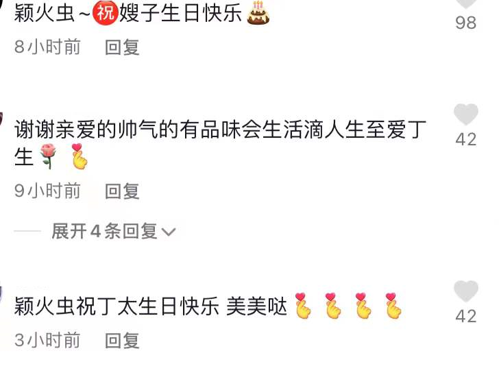
Task: Expand 展开4条回复 replies
Action: click(x=104, y=231)
